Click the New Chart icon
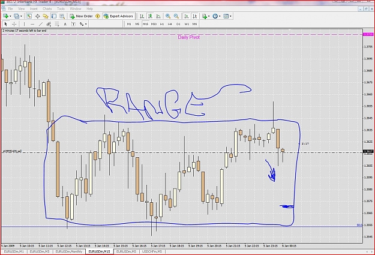 point(5,16)
